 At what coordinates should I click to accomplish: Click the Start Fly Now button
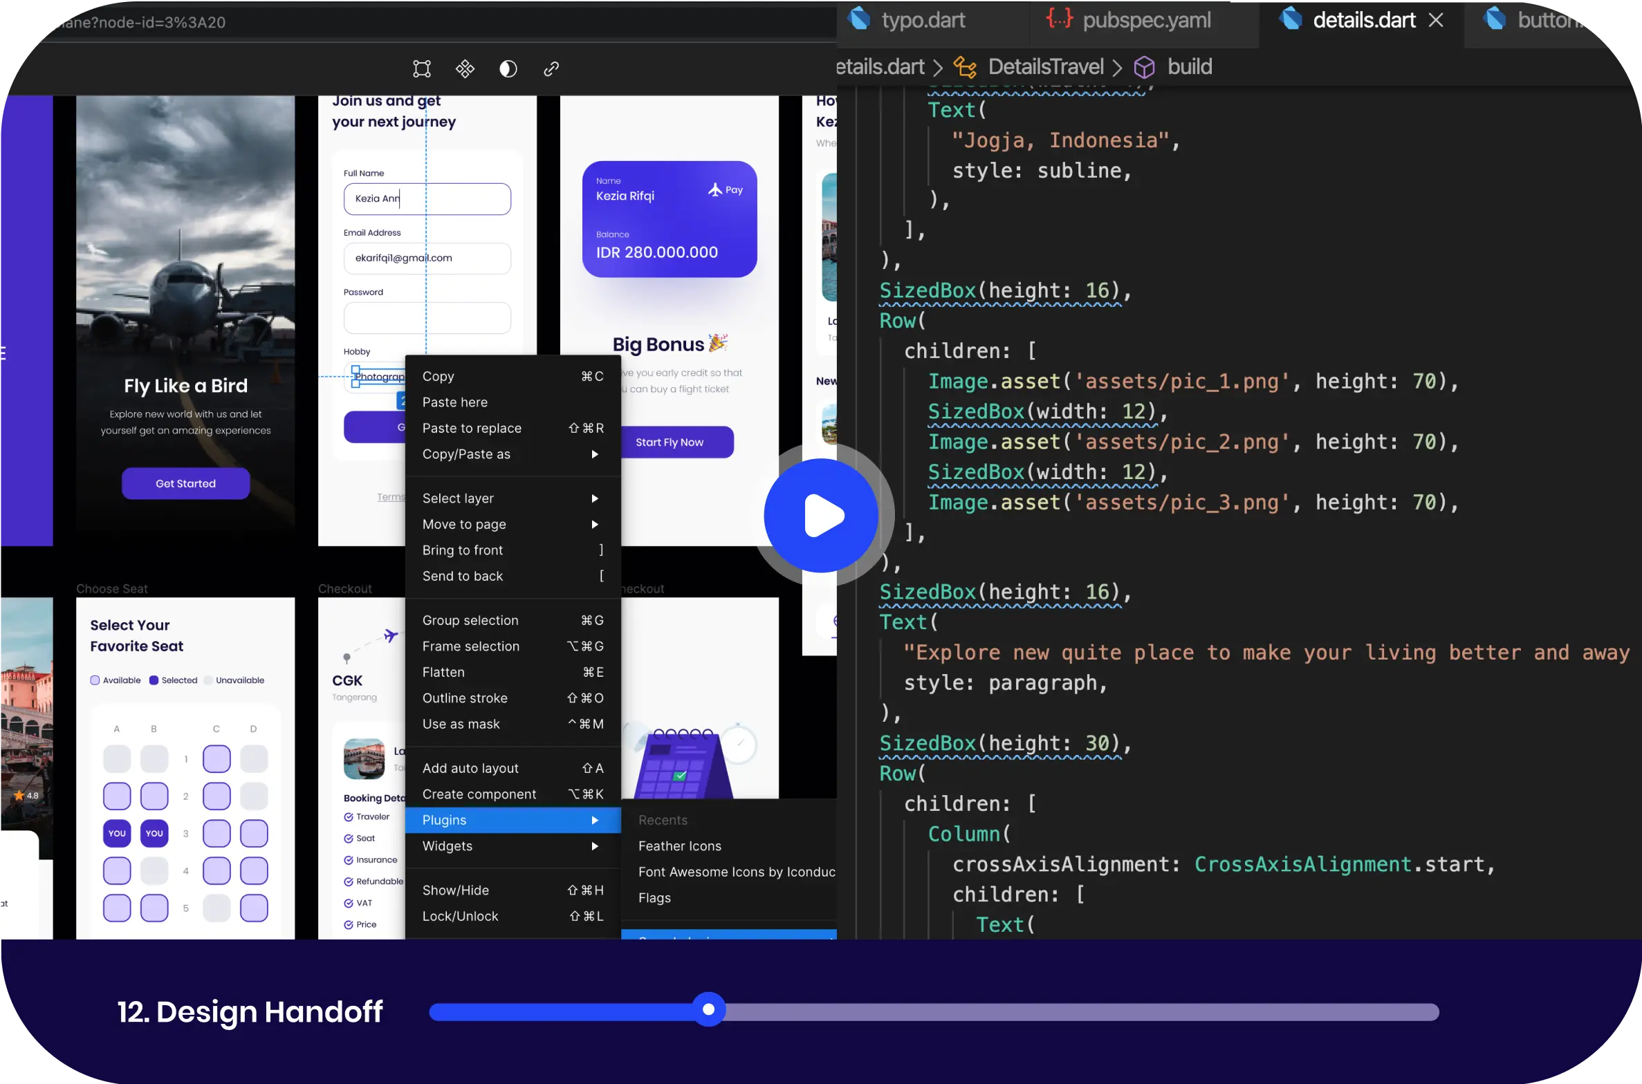point(669,442)
